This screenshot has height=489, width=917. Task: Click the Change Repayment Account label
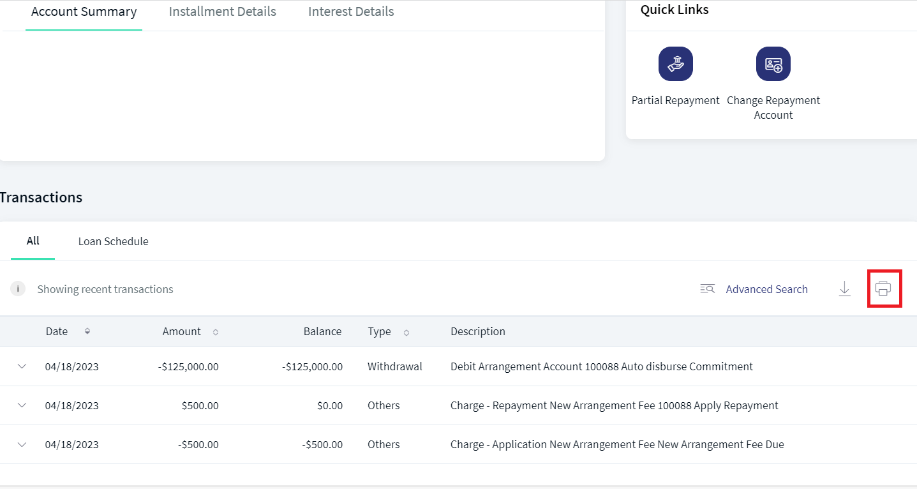tap(773, 108)
